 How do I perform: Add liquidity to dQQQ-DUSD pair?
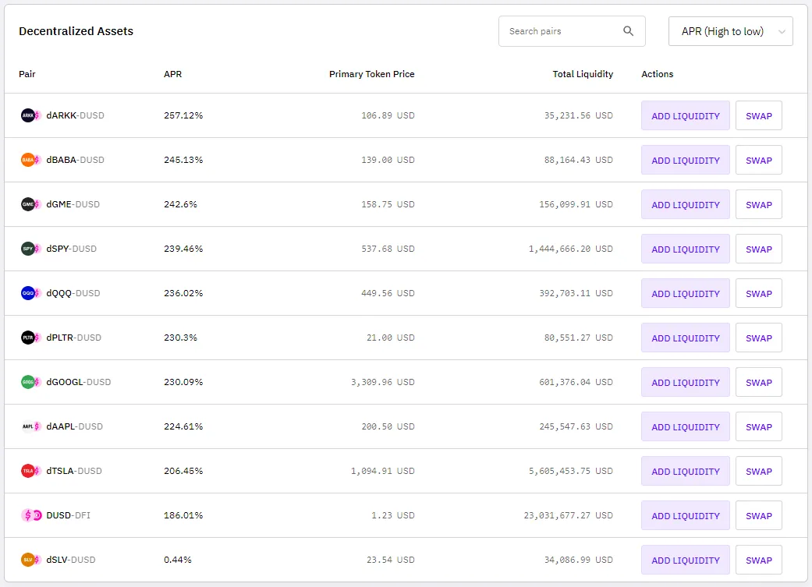pyautogui.click(x=685, y=294)
